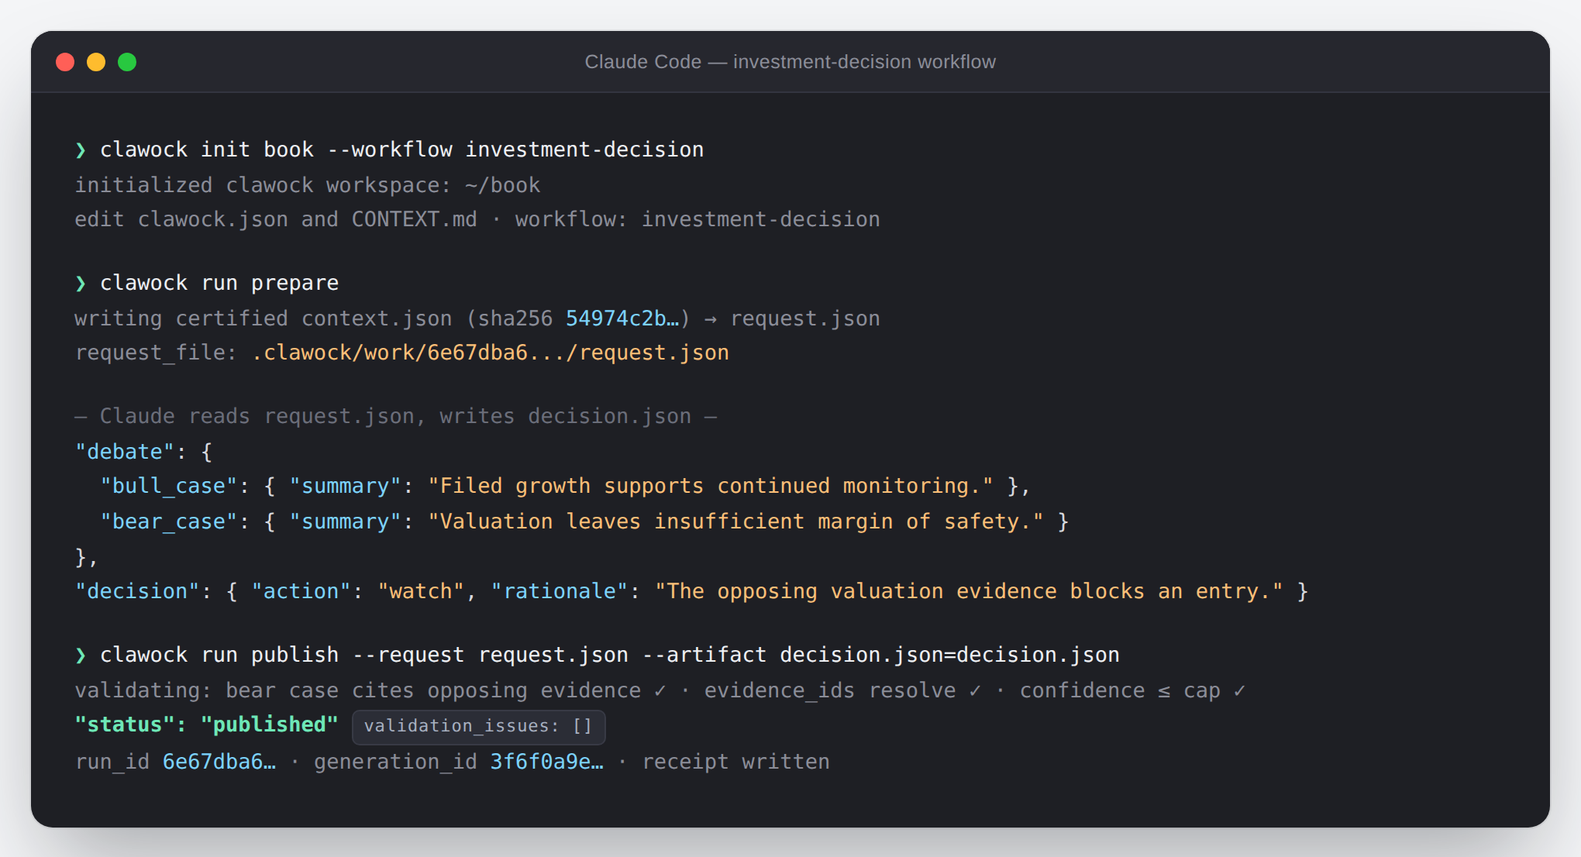Click the run_id value '6e67dba6…'
Image resolution: width=1581 pixels, height=857 pixels.
pyautogui.click(x=219, y=762)
